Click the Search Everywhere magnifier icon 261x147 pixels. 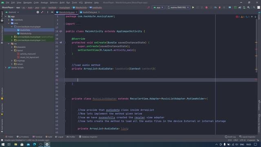click(x=254, y=7)
